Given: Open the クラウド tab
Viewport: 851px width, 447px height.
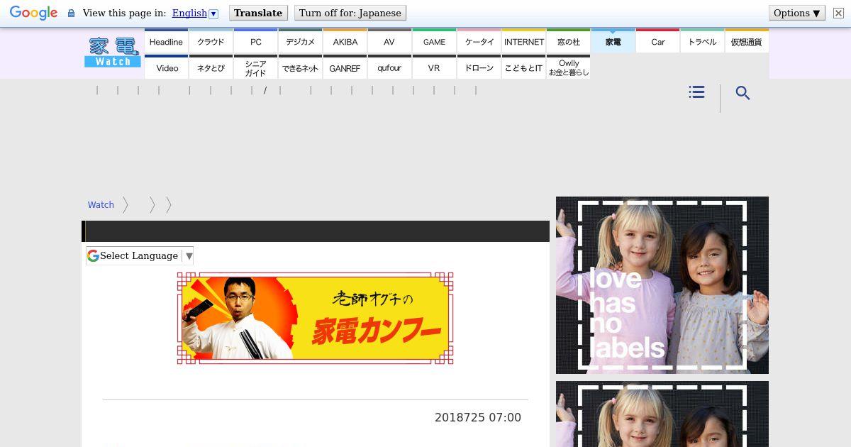Looking at the screenshot, I should [x=211, y=41].
